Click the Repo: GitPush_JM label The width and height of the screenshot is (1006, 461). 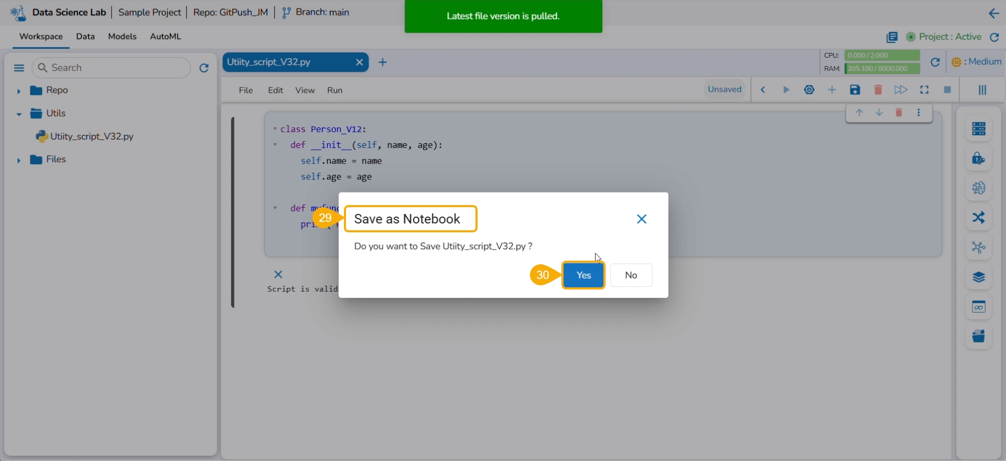pos(231,13)
